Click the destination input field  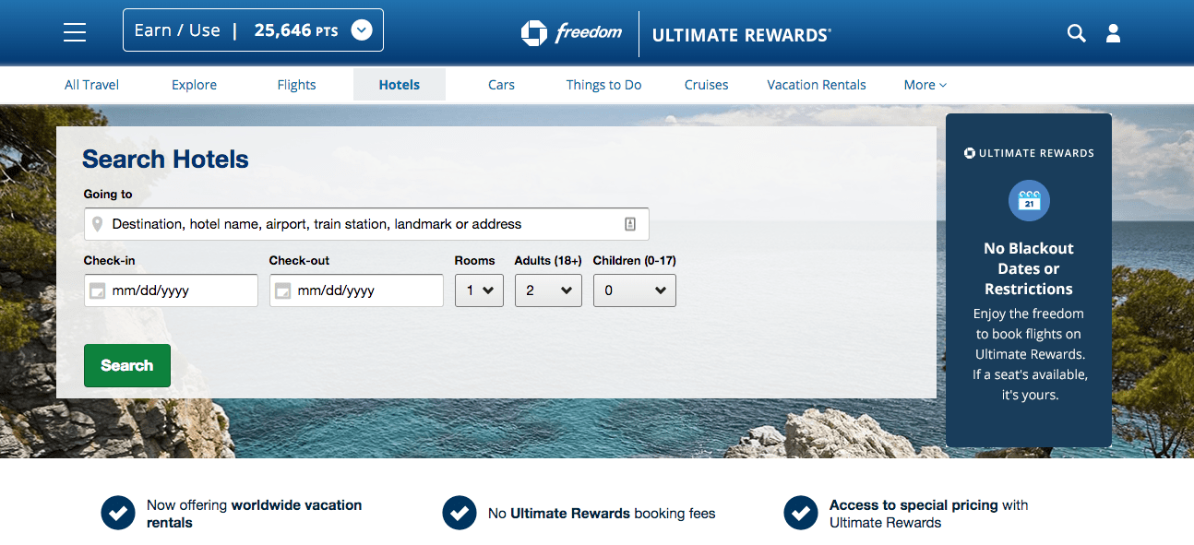pyautogui.click(x=369, y=224)
